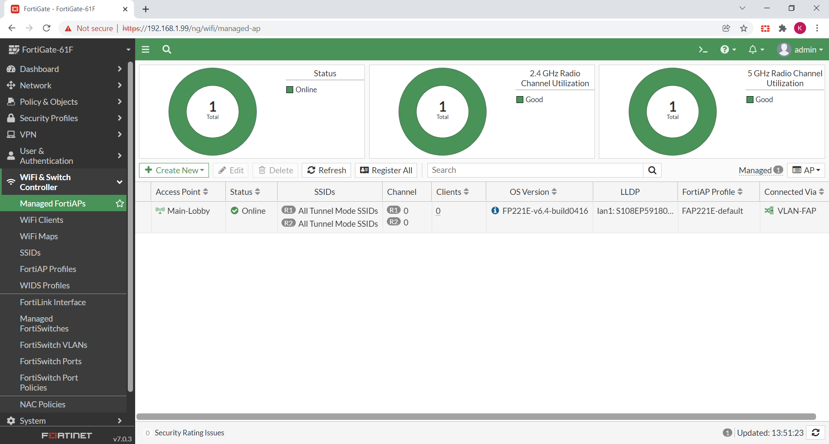
Task: Click the magnifier search icon in top bar
Action: (x=167, y=50)
